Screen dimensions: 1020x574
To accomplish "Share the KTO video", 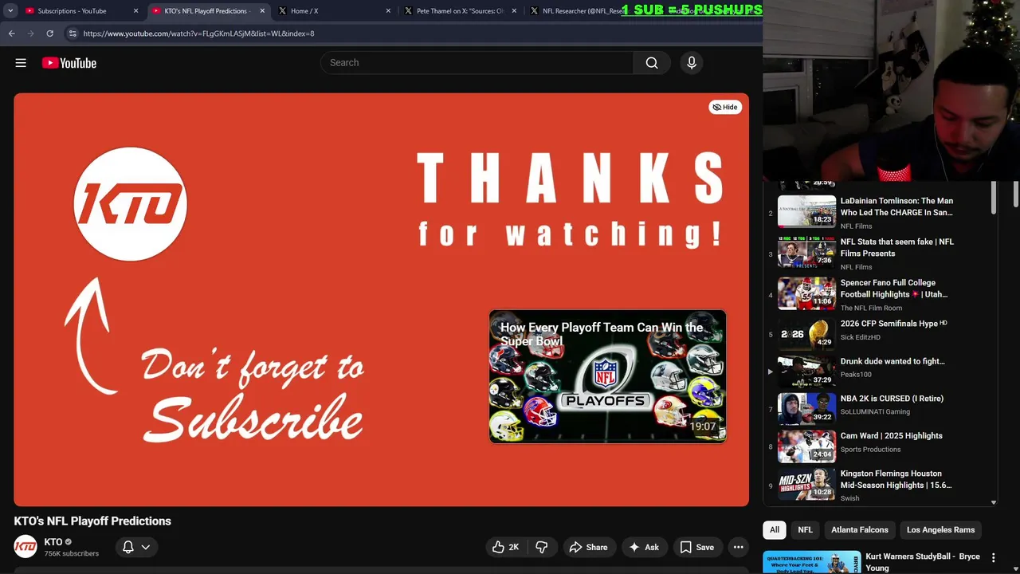I will (589, 547).
